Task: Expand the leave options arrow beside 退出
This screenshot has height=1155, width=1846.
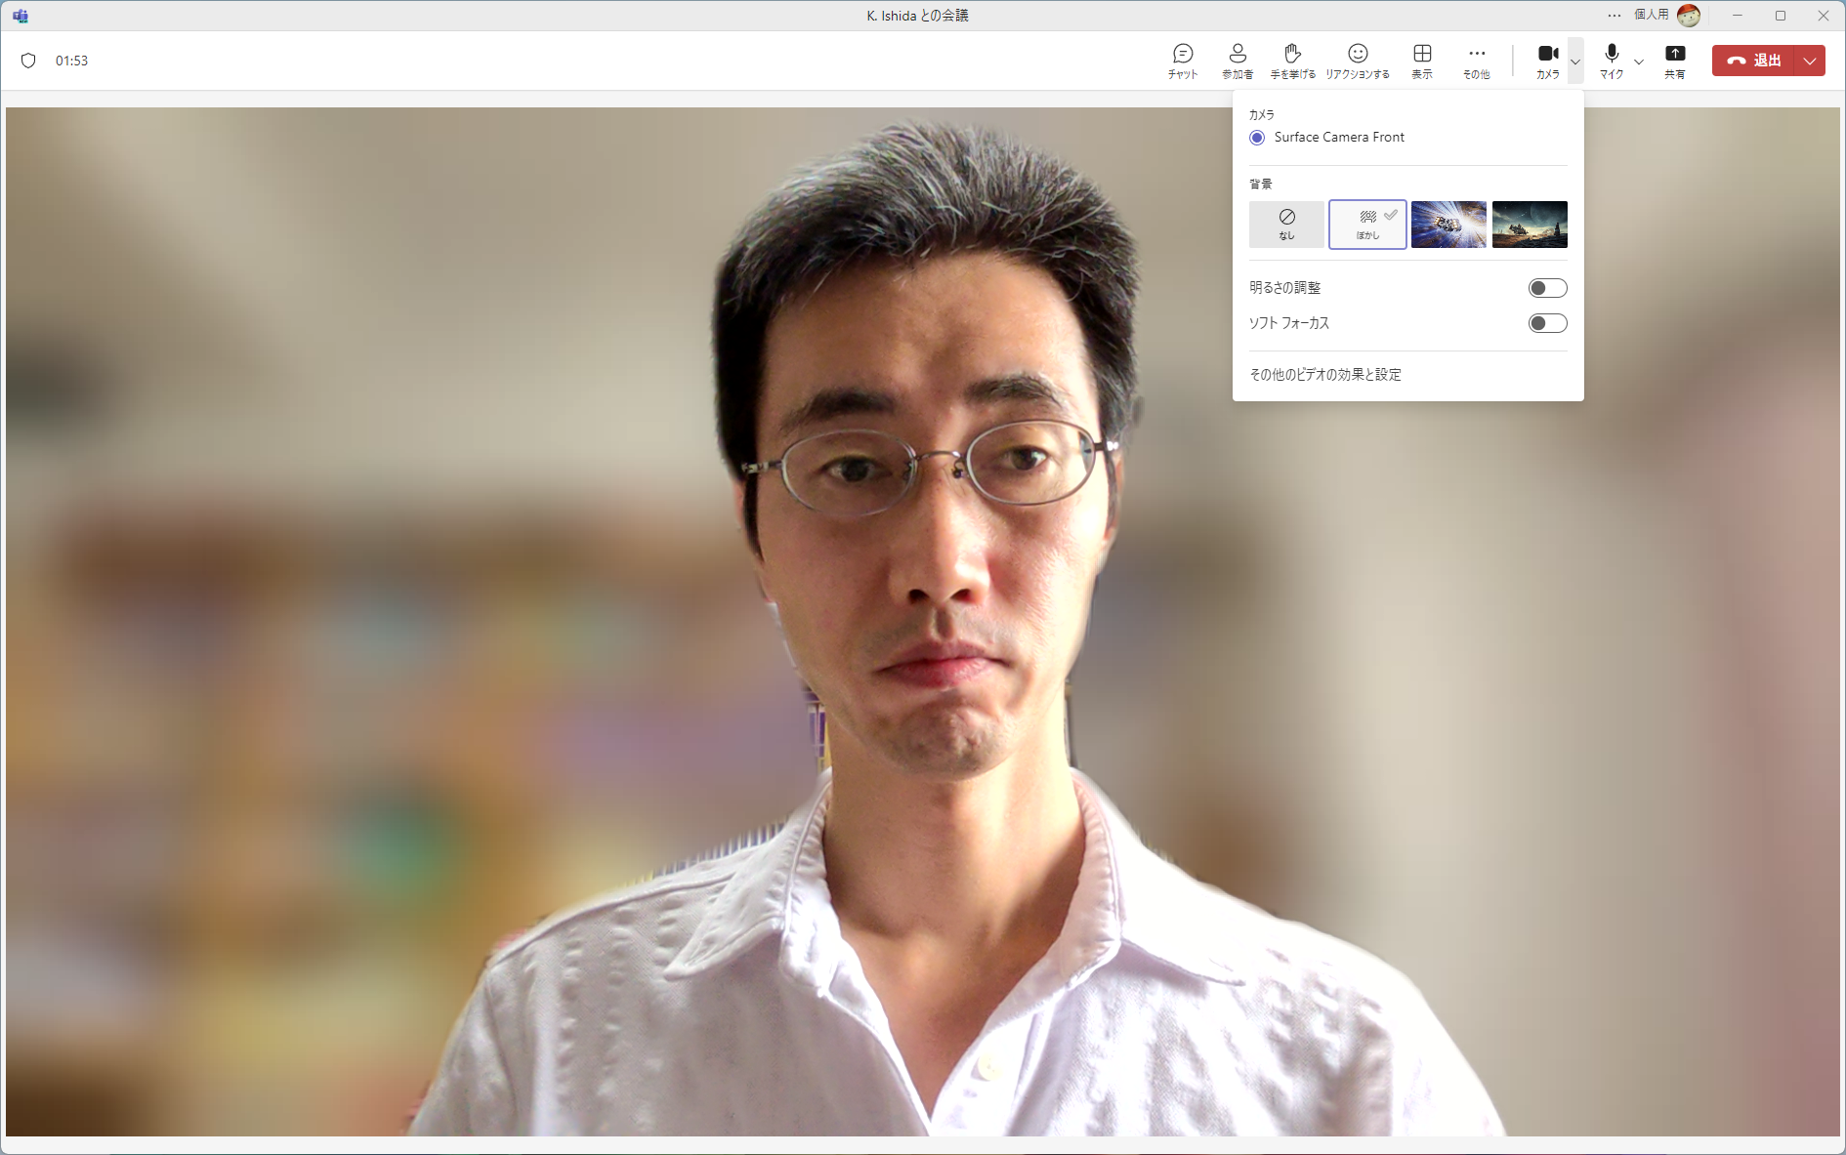Action: pos(1810,61)
